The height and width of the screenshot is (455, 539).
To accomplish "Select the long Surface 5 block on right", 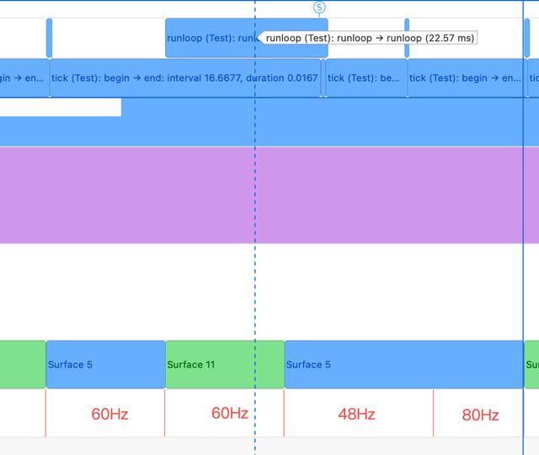I will 404,365.
